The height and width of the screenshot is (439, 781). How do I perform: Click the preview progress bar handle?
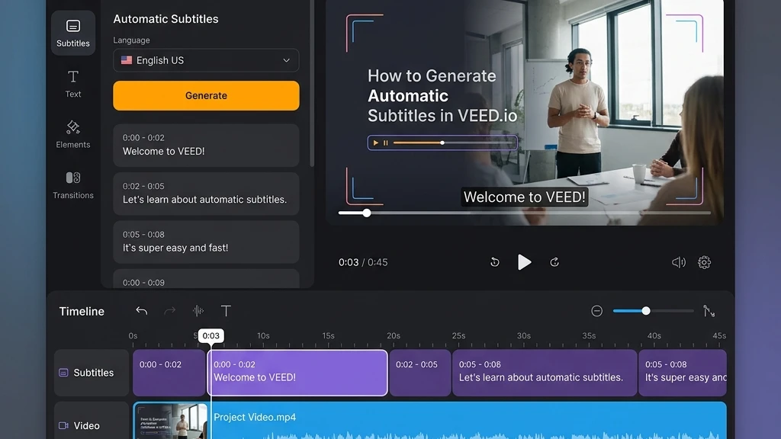(367, 213)
